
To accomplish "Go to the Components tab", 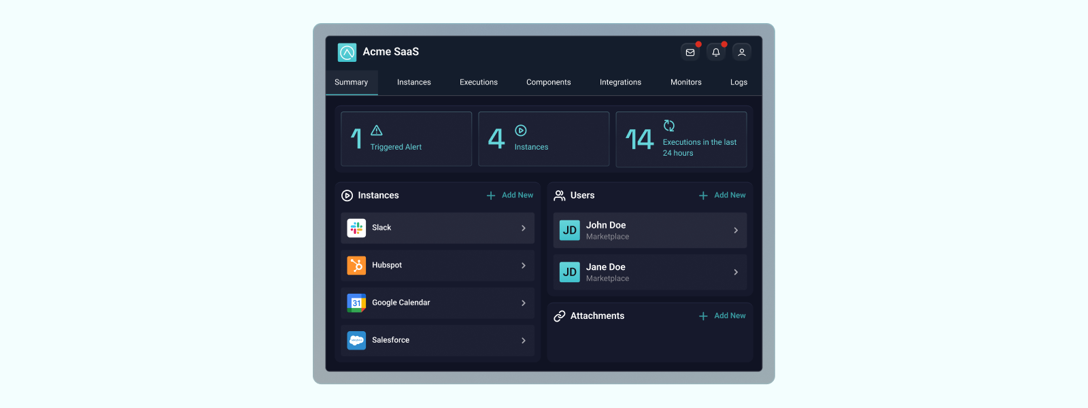I will [549, 82].
